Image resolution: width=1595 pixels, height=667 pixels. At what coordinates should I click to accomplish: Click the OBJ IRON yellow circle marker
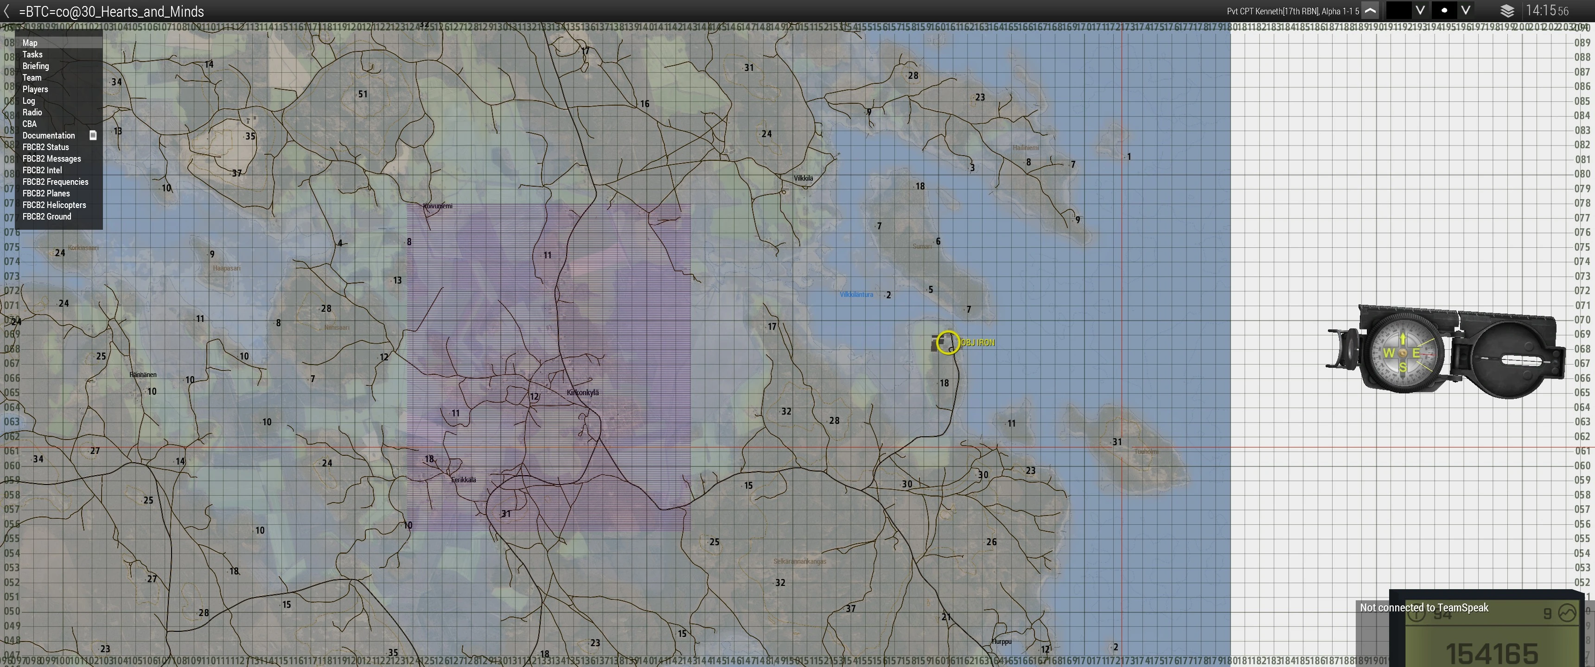(x=948, y=342)
